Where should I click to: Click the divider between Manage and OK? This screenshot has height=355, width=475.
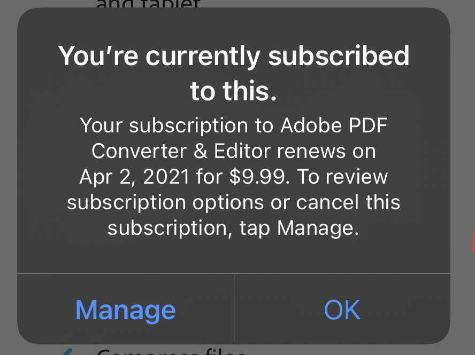click(234, 310)
